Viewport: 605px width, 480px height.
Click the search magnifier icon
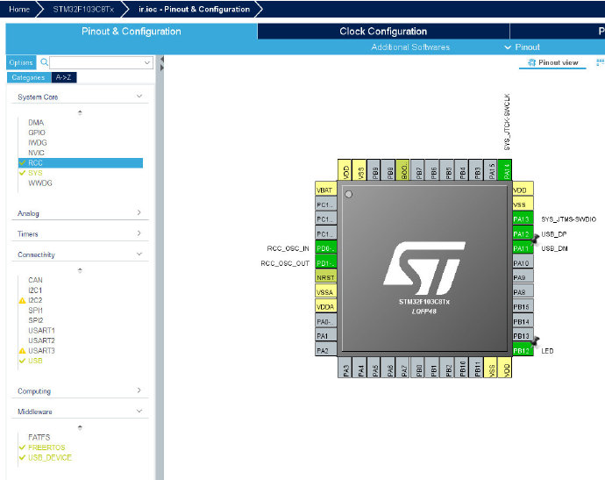tap(45, 62)
